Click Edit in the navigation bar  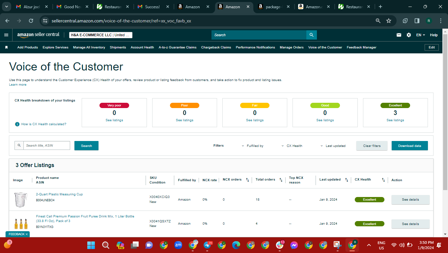point(432,47)
